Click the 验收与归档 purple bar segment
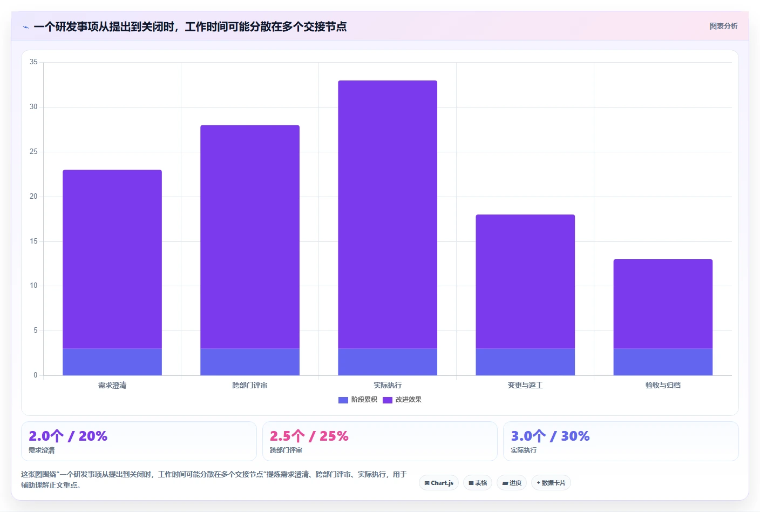The image size is (760, 512). pyautogui.click(x=663, y=304)
